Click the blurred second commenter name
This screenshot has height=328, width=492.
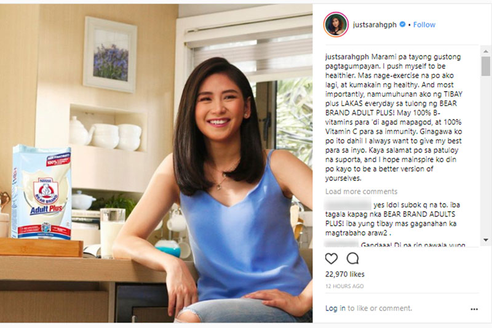[341, 244]
